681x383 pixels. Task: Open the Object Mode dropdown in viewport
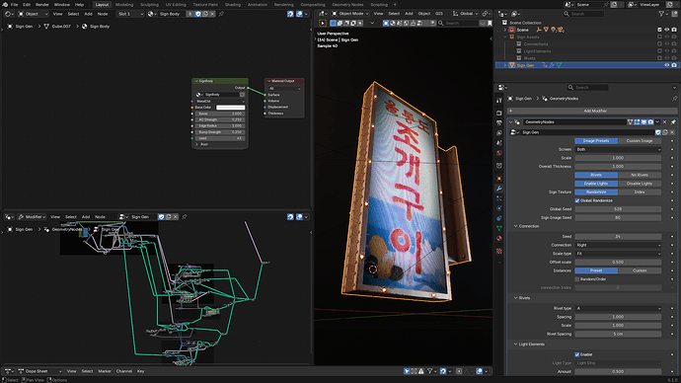click(350, 14)
